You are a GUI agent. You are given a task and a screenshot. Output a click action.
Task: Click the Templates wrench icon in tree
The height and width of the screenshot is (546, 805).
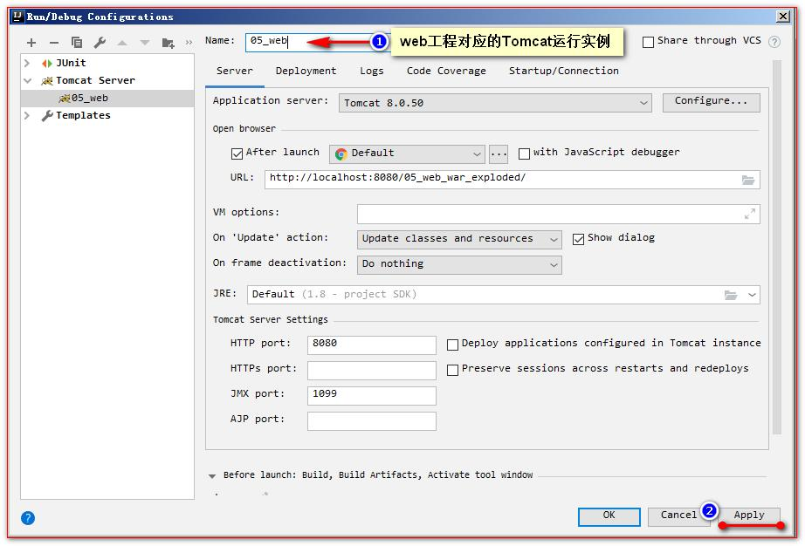pos(47,115)
